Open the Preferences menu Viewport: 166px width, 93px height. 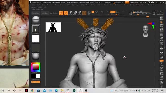(119, 5)
